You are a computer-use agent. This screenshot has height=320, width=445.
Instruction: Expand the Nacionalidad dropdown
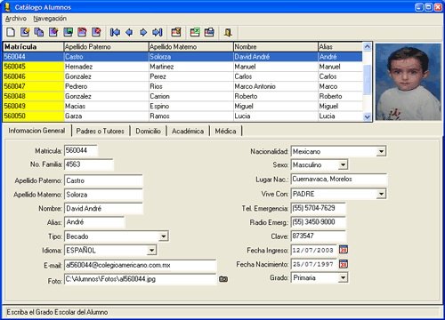[x=381, y=151]
